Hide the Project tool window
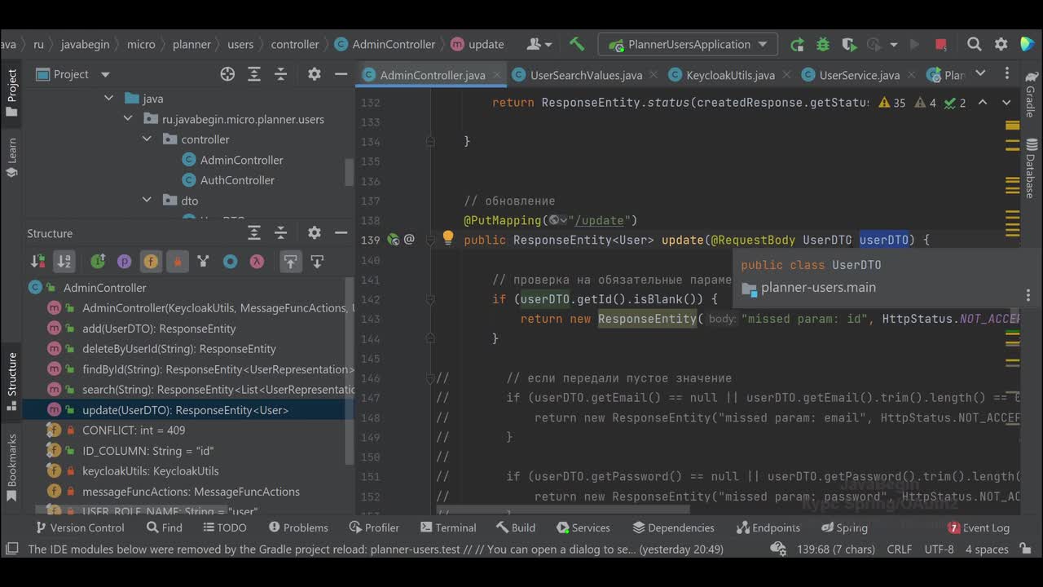This screenshot has height=587, width=1043. 340,74
